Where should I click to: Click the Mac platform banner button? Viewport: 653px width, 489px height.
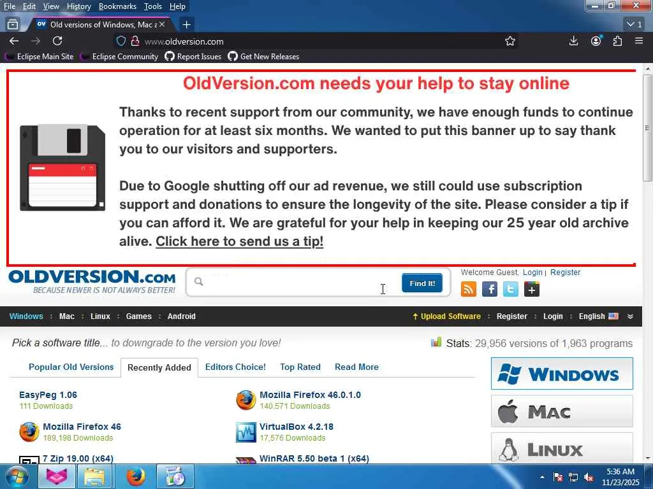coord(562,411)
